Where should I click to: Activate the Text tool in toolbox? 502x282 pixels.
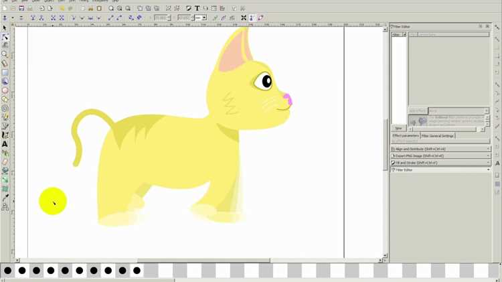coord(5,144)
